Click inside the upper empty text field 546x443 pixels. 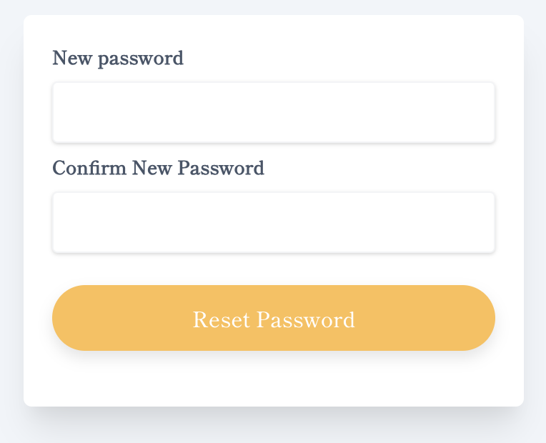(x=274, y=112)
